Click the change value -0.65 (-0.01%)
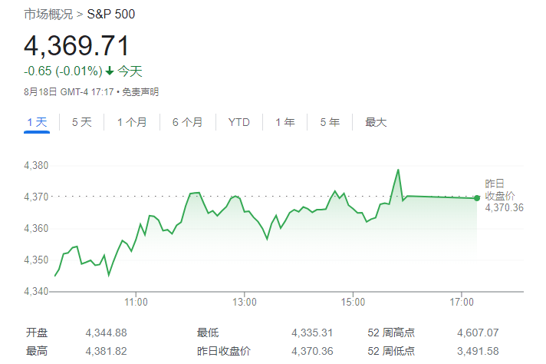 tap(63, 71)
